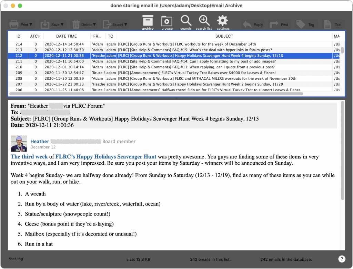The height and width of the screenshot is (269, 353).
Task: Open FLRC's Happy Holidays Scavenger Hunt link
Action: pyautogui.click(x=106, y=157)
